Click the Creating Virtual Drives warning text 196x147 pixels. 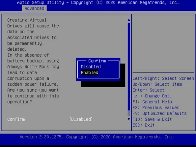pyautogui.click(x=33, y=61)
